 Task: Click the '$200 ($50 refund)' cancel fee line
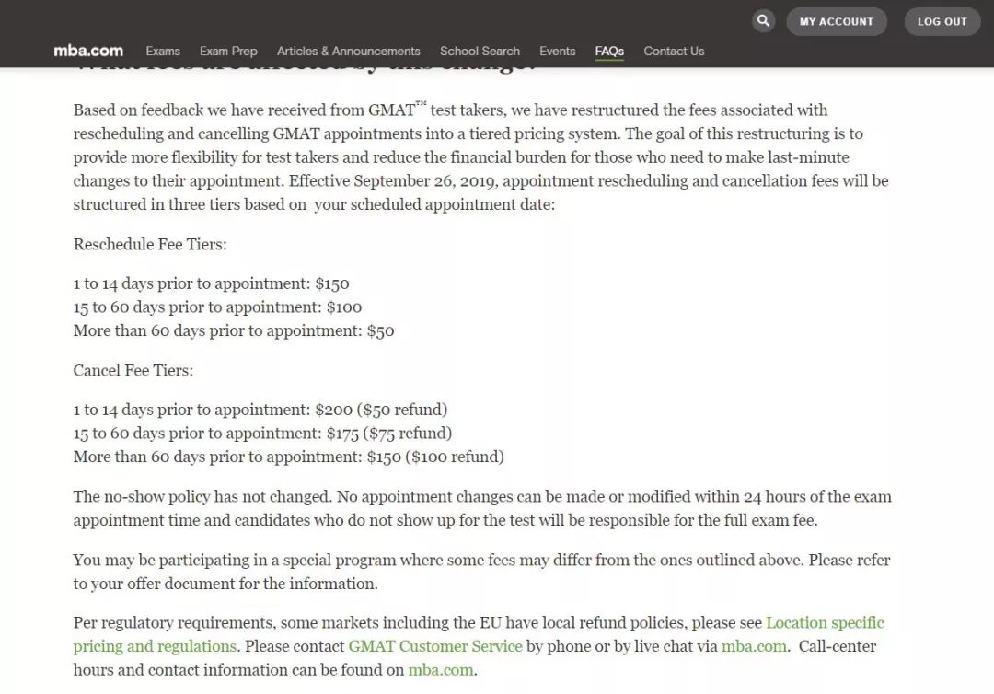[x=260, y=410]
